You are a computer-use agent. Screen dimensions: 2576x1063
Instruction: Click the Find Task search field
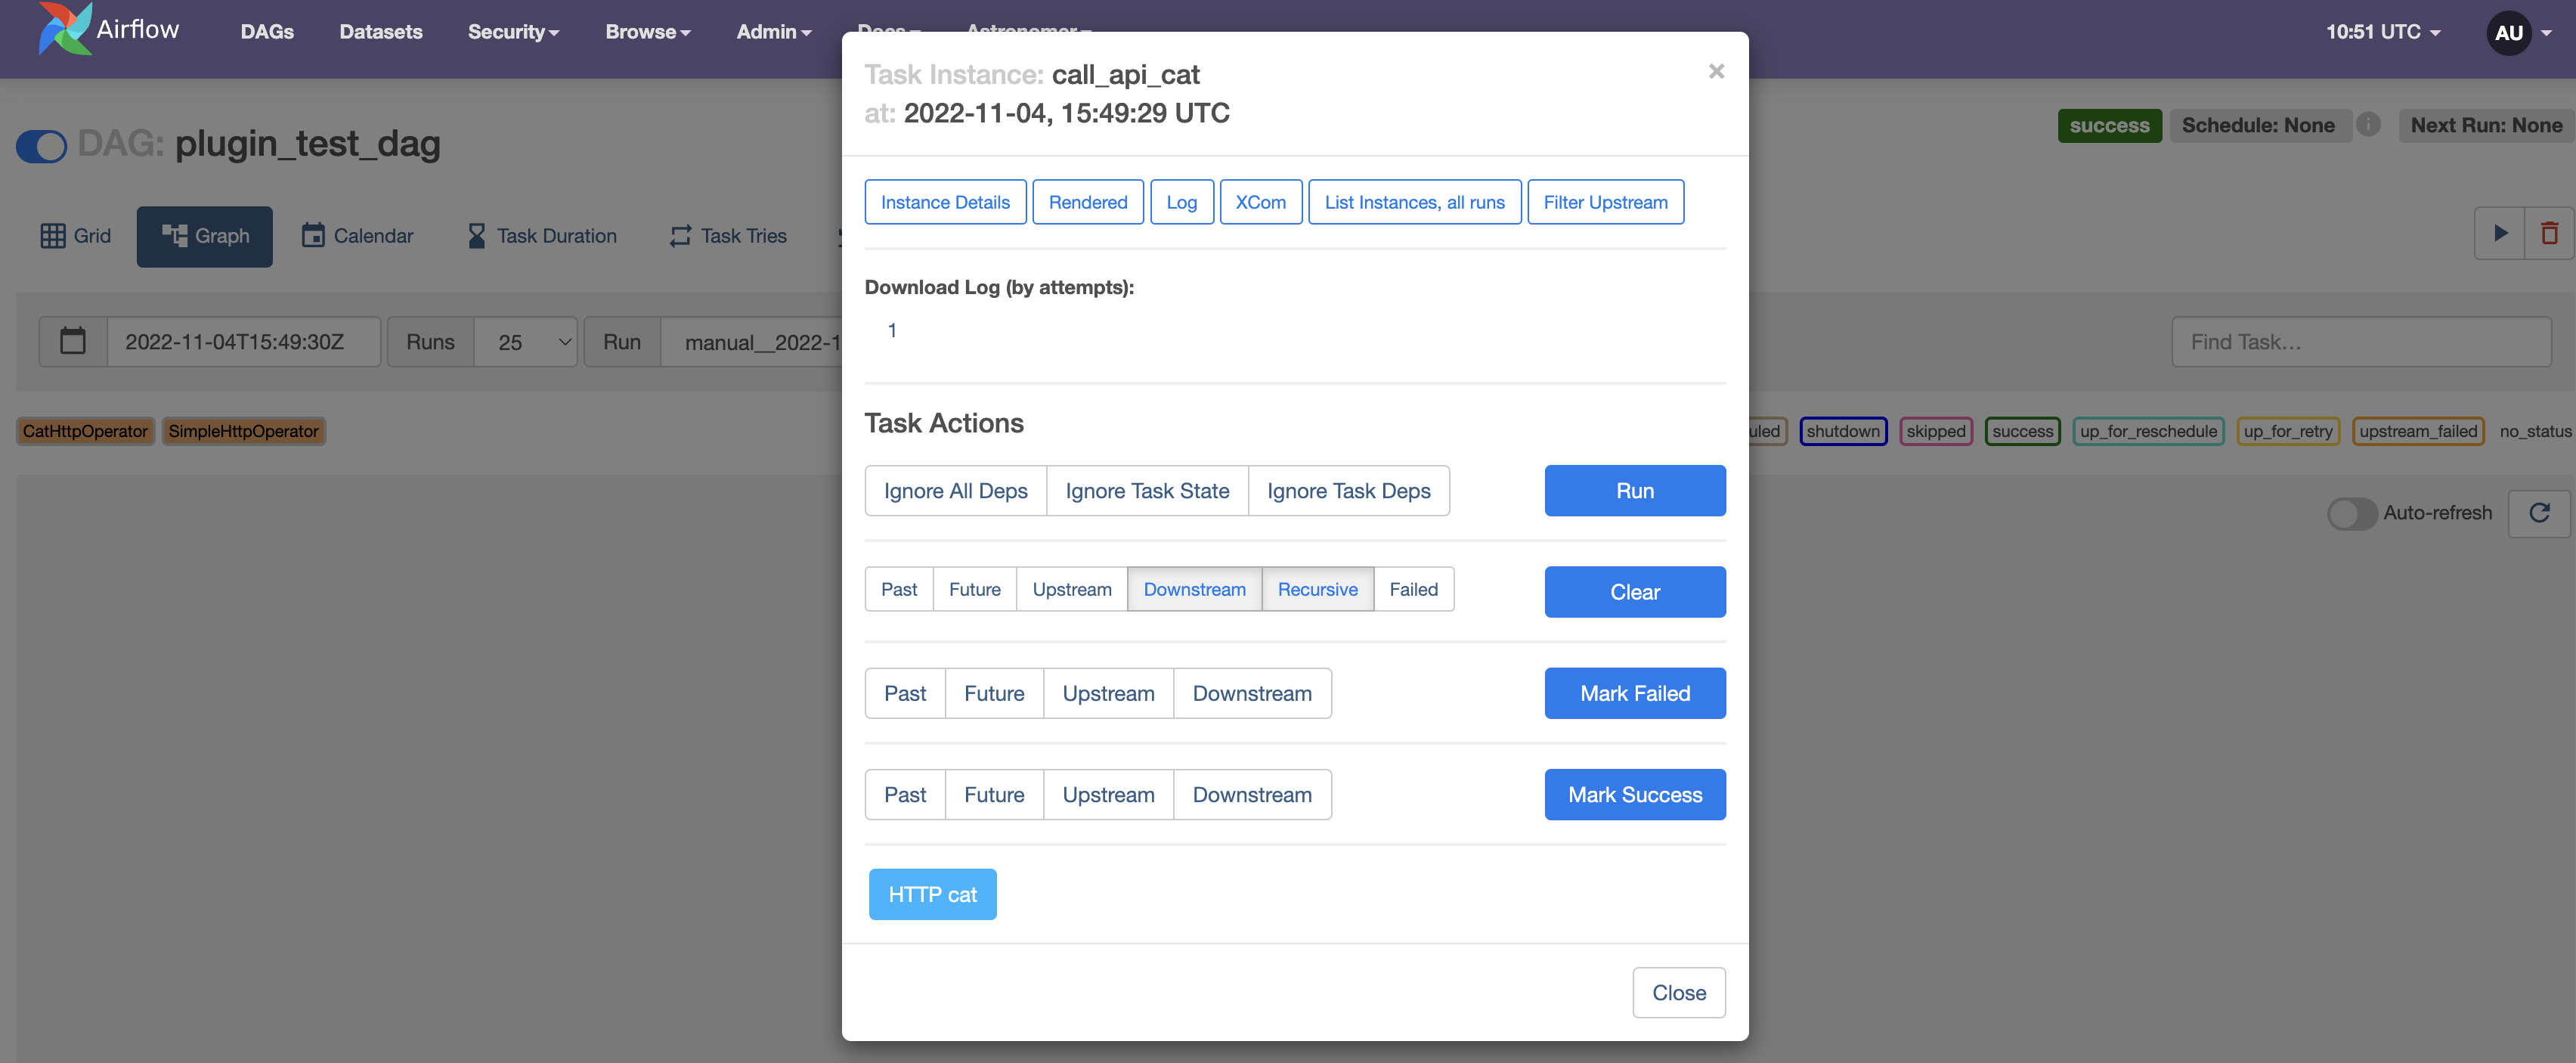tap(2362, 341)
